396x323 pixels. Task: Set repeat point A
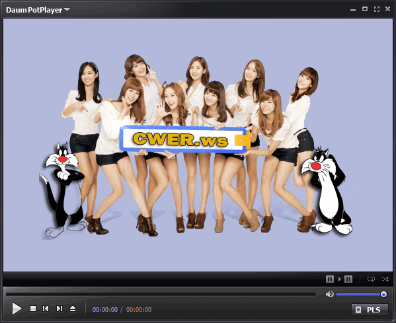(330, 279)
